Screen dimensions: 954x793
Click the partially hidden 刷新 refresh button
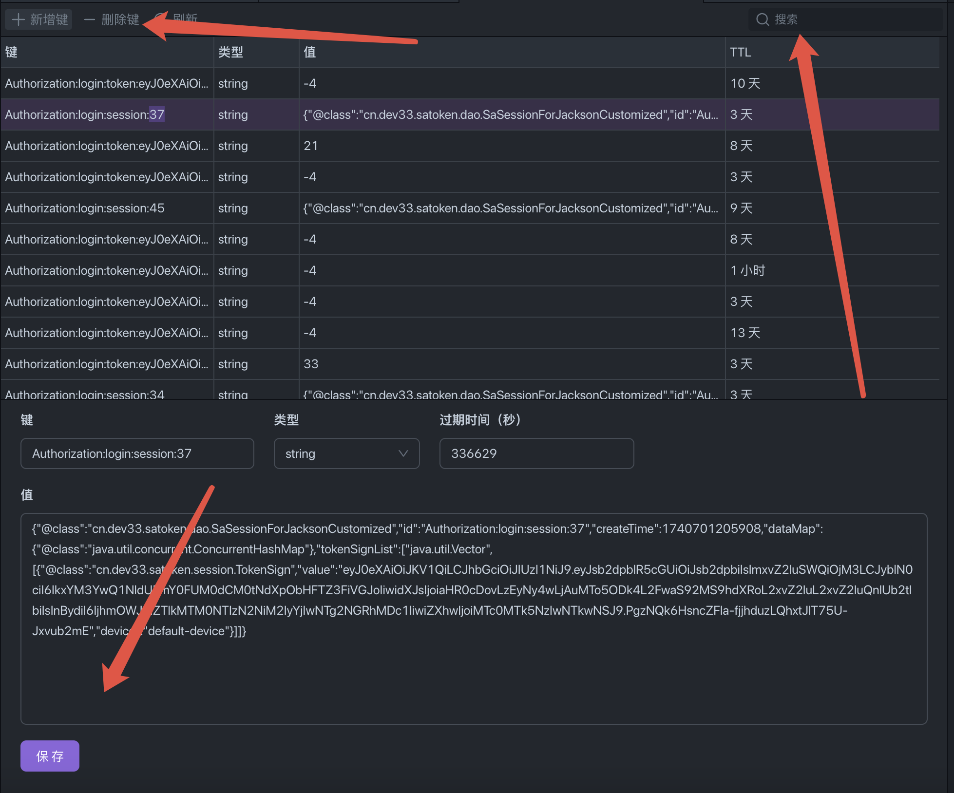[185, 18]
